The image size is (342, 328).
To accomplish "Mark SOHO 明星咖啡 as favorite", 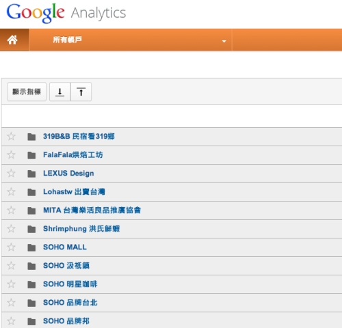I will tap(11, 284).
